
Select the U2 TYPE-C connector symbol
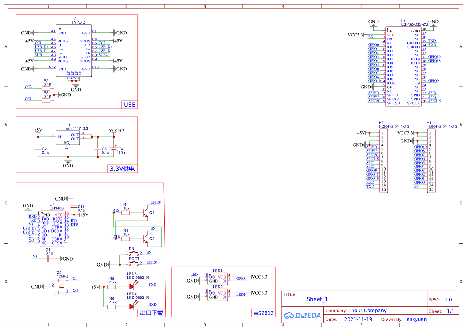[74, 51]
